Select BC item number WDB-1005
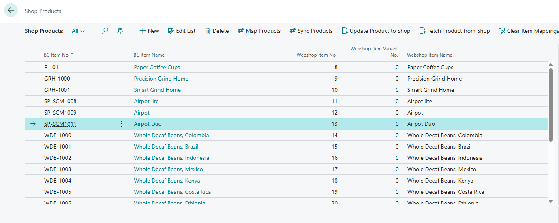Screen dimensions: 559x223 (x=58, y=192)
